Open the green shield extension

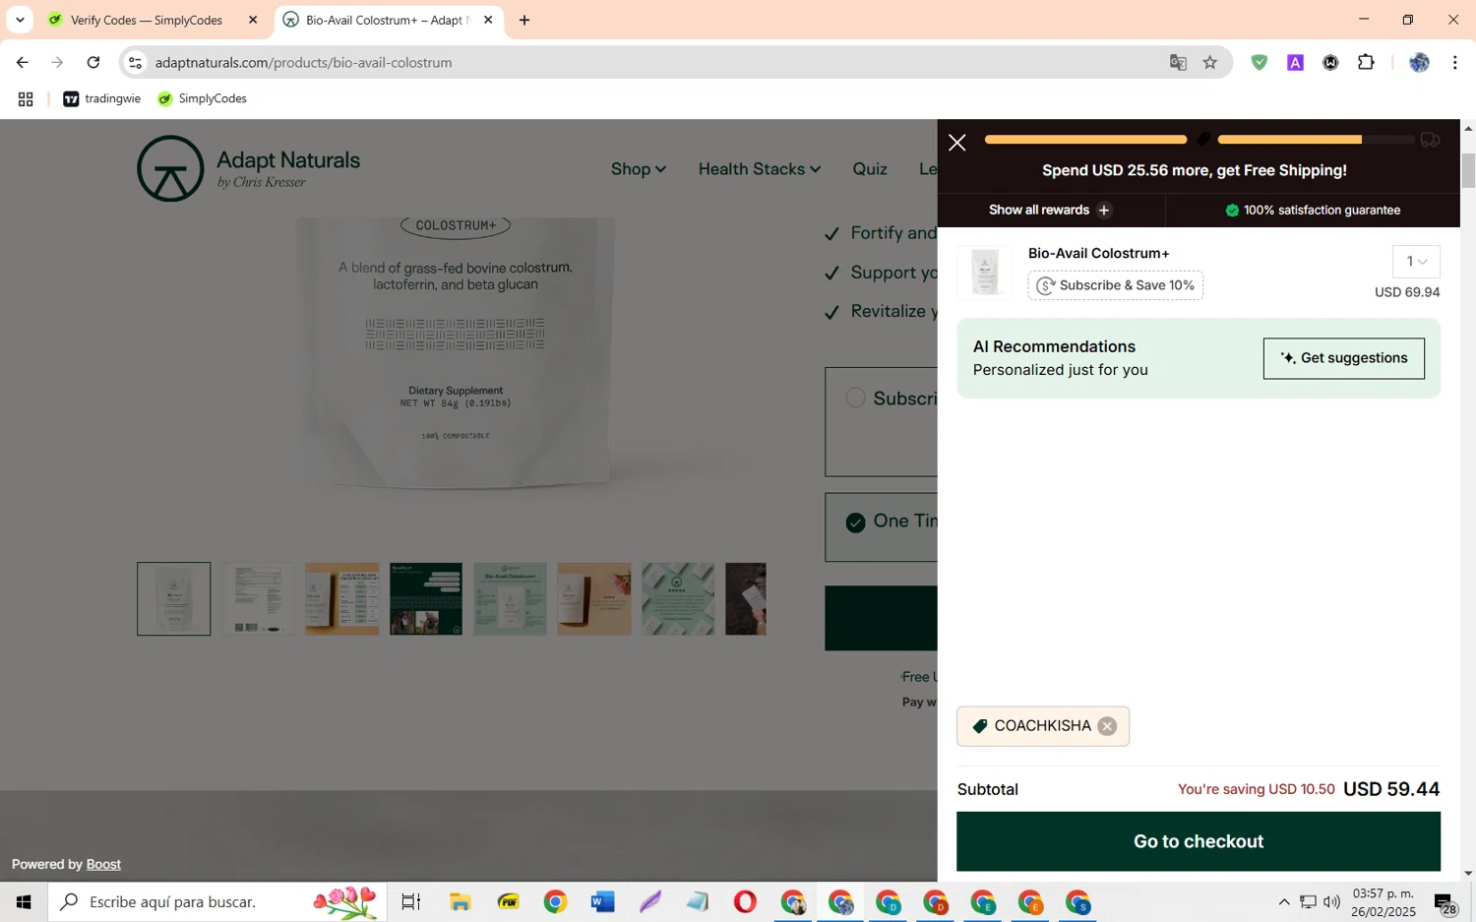pos(1260,62)
